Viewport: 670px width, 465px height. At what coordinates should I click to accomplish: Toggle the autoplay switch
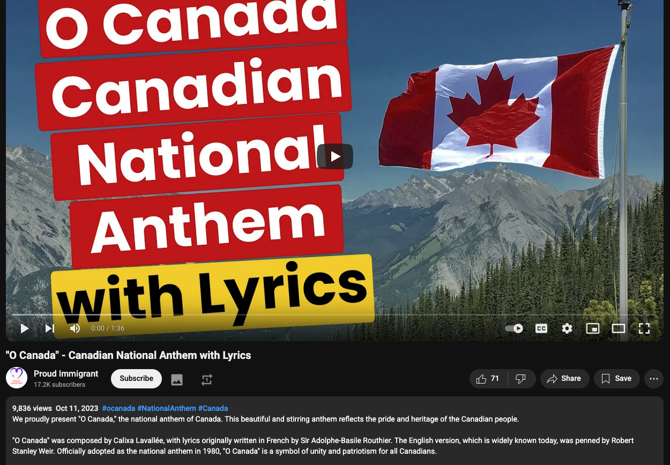click(515, 328)
